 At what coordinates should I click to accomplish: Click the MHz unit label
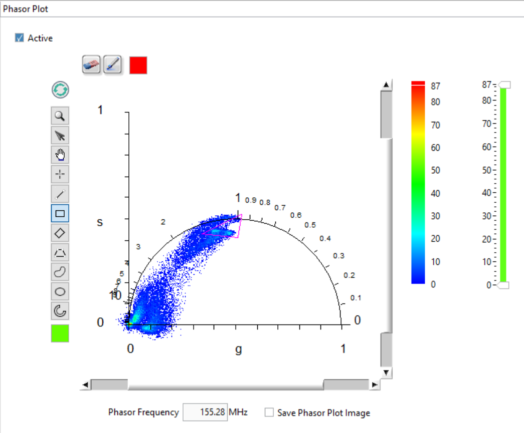(x=238, y=412)
